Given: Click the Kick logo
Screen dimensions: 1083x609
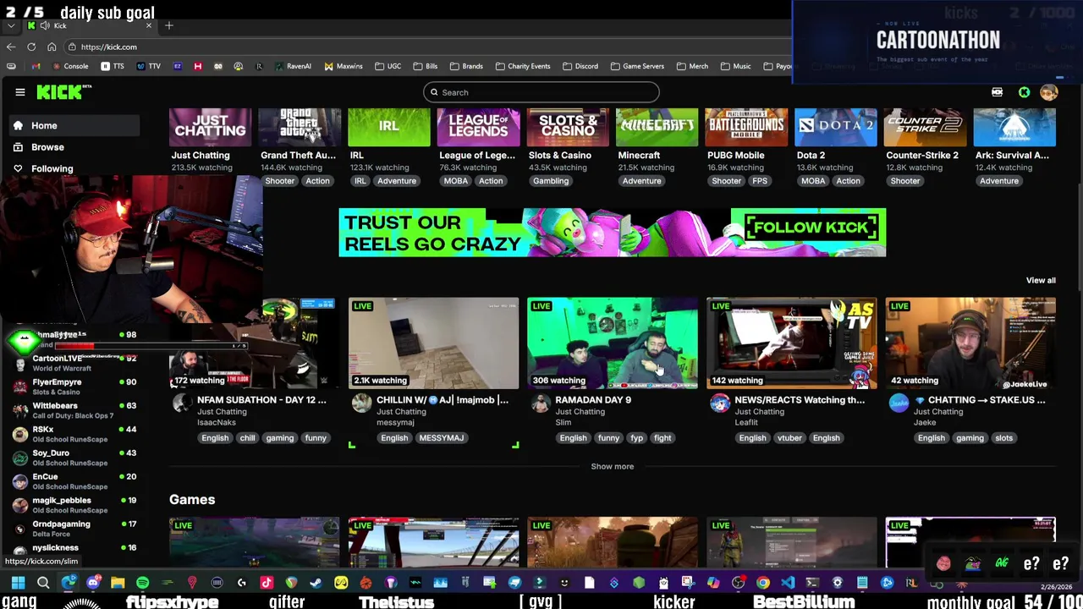Looking at the screenshot, I should click(63, 92).
